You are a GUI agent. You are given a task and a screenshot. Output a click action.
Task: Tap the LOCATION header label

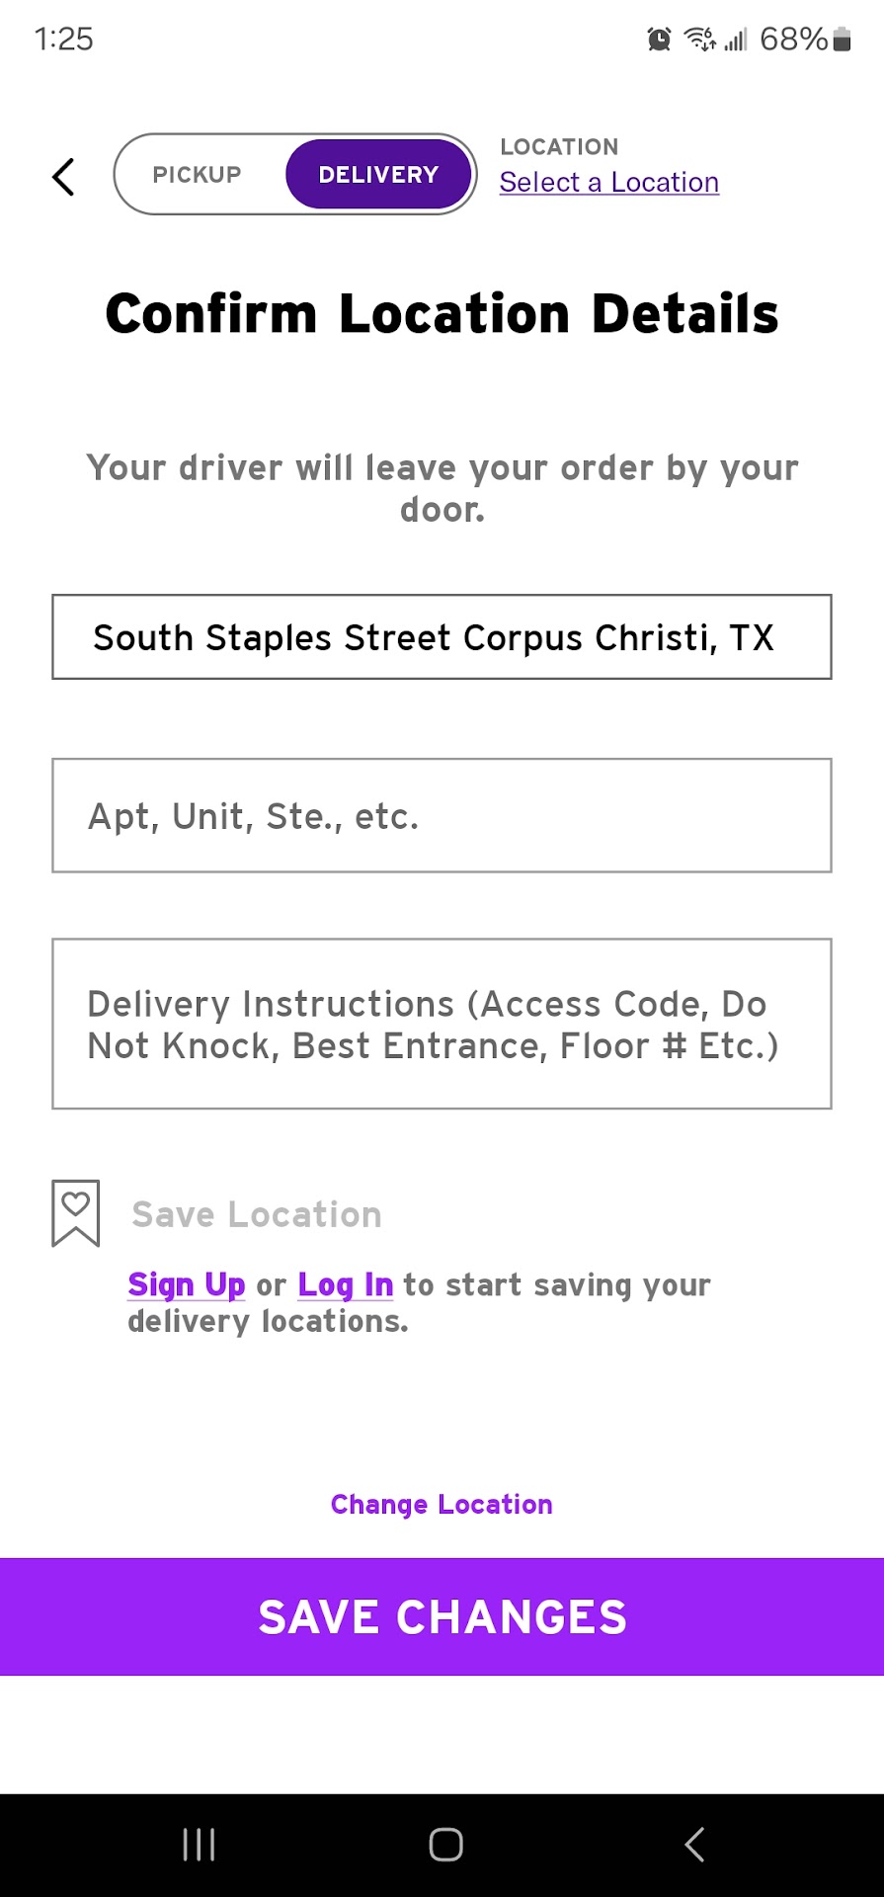[559, 147]
